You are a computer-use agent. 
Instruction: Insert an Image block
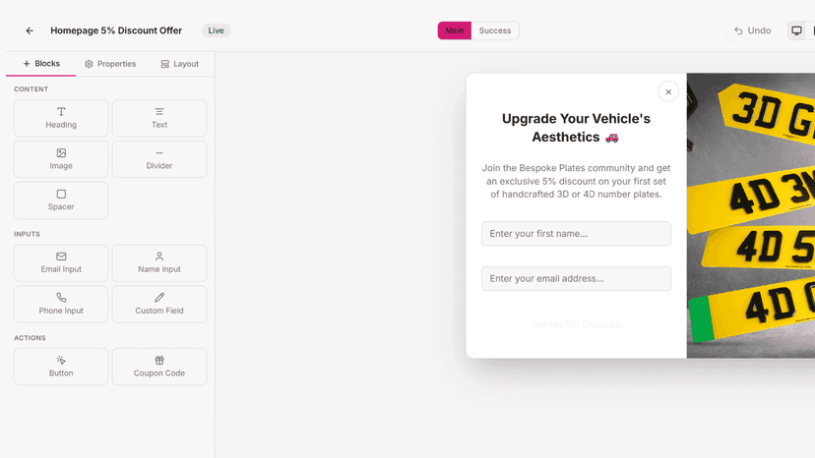pos(61,159)
